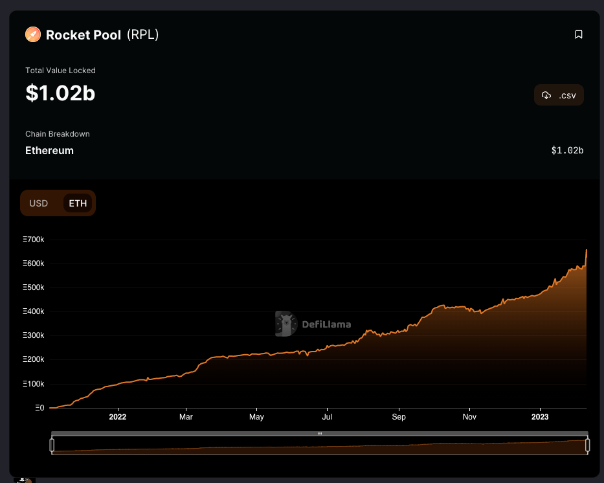Click the Sep x-axis label

(x=399, y=417)
